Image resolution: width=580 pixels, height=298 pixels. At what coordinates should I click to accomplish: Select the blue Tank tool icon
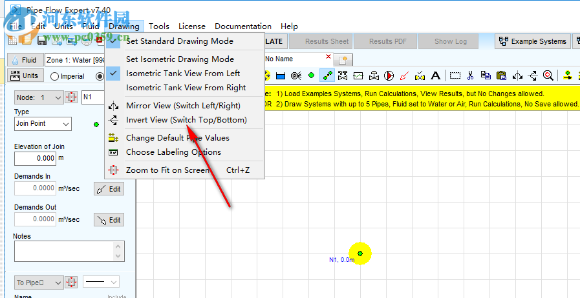point(281,75)
